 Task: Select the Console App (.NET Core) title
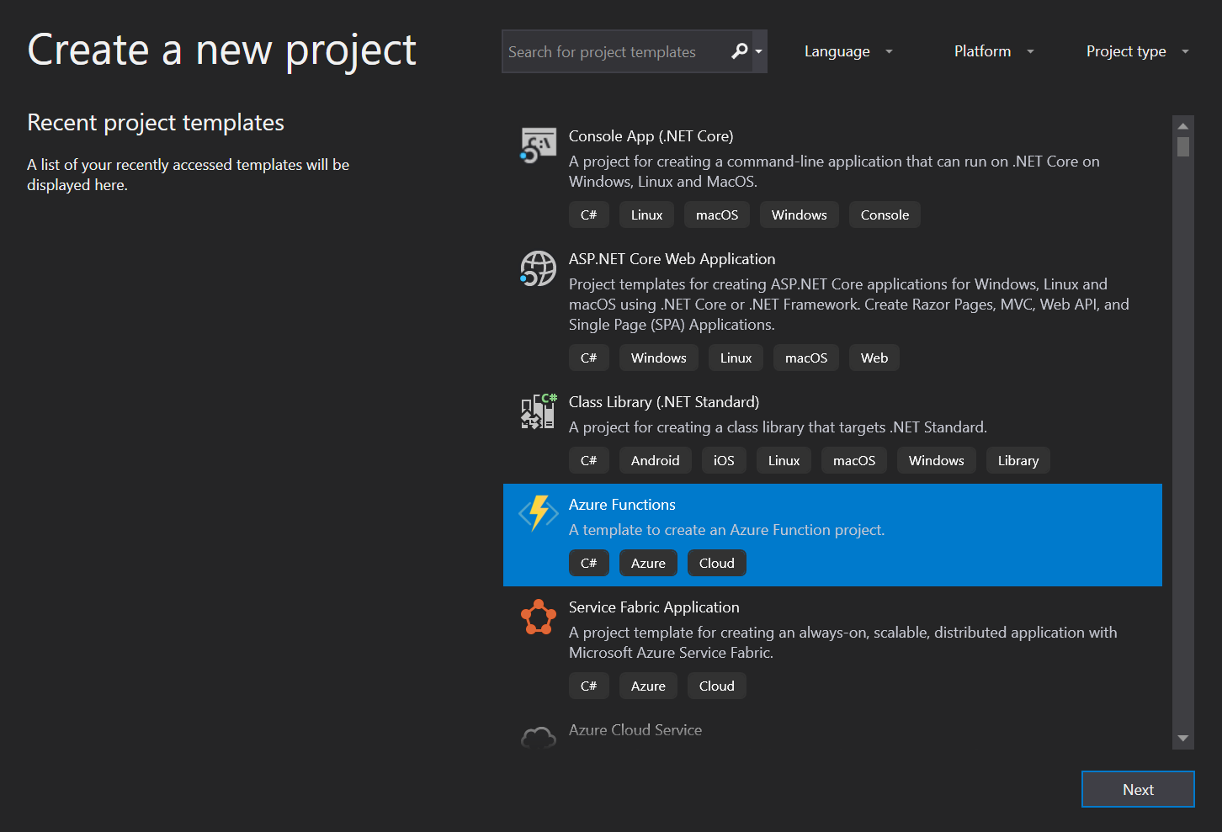(651, 136)
